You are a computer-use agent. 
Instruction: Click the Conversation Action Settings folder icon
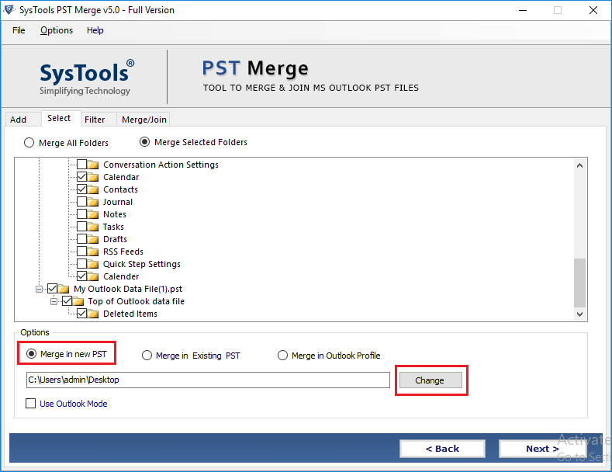coord(93,165)
